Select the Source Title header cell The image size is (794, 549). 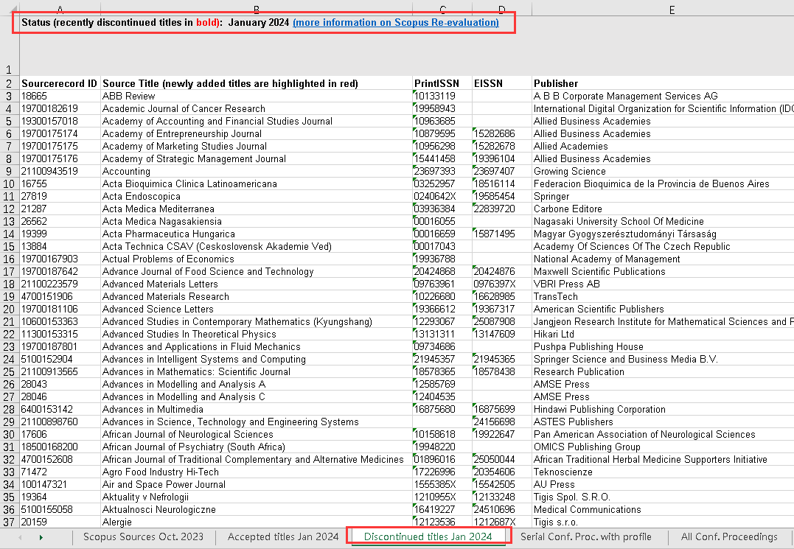click(x=257, y=83)
